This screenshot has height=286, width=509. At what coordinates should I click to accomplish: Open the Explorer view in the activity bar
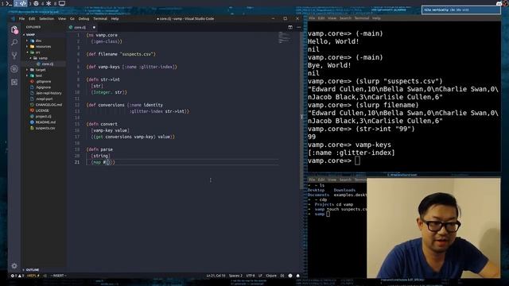14,30
